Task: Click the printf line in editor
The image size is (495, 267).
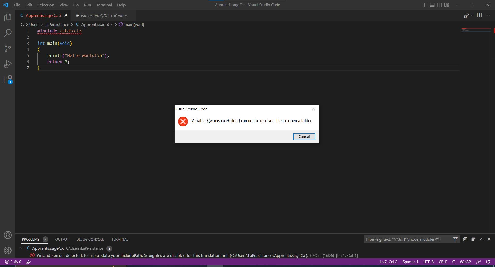Action: 78,56
